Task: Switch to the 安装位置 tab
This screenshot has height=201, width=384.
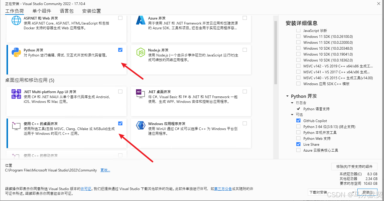Action: click(x=92, y=11)
